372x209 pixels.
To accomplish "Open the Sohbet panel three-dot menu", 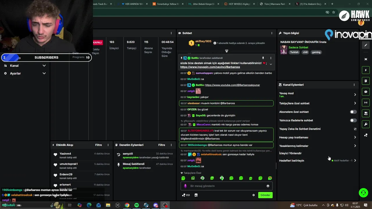I will (x=272, y=33).
